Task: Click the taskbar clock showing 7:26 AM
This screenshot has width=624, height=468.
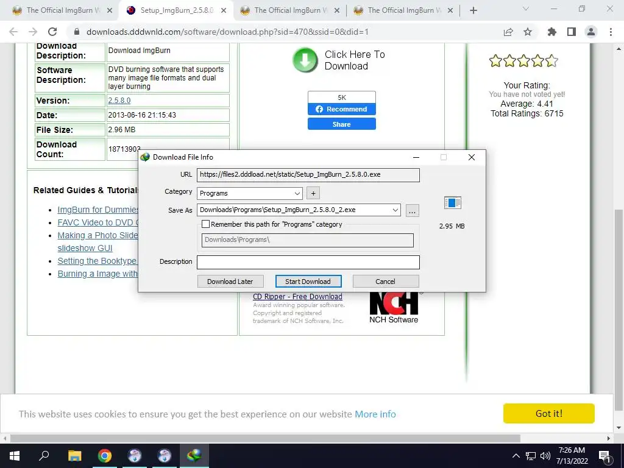Action: point(572,456)
